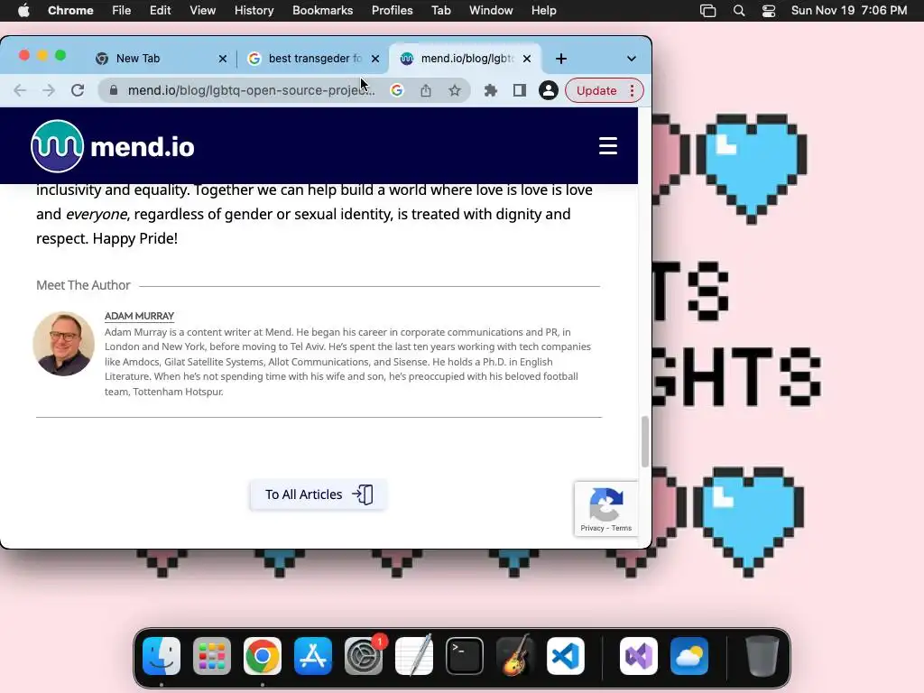Open the Apple menu
The height and width of the screenshot is (693, 924).
tap(23, 11)
